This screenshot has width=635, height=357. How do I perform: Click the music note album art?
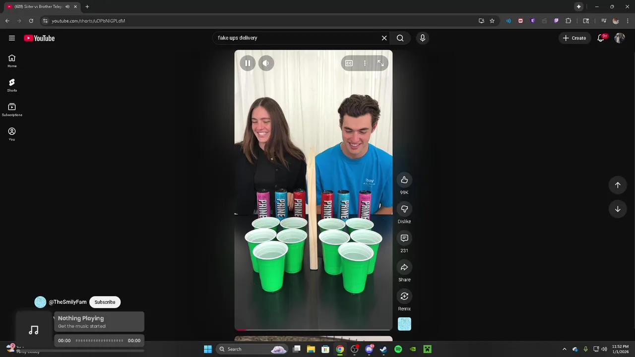34,330
